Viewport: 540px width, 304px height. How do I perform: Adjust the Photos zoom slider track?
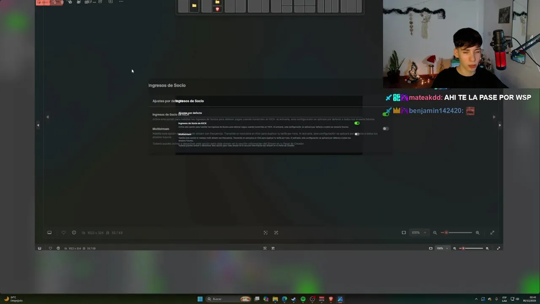coord(471,248)
